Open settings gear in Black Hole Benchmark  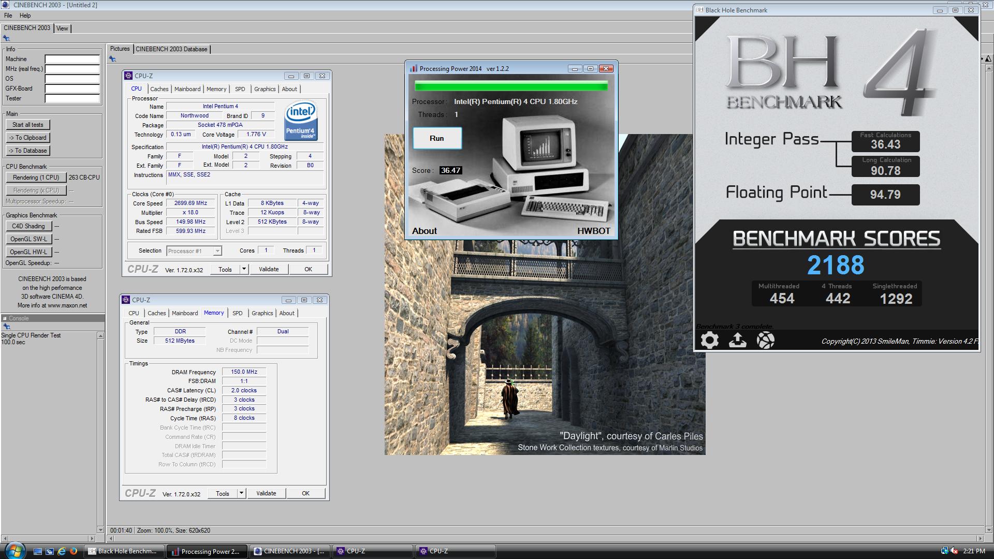click(x=710, y=340)
